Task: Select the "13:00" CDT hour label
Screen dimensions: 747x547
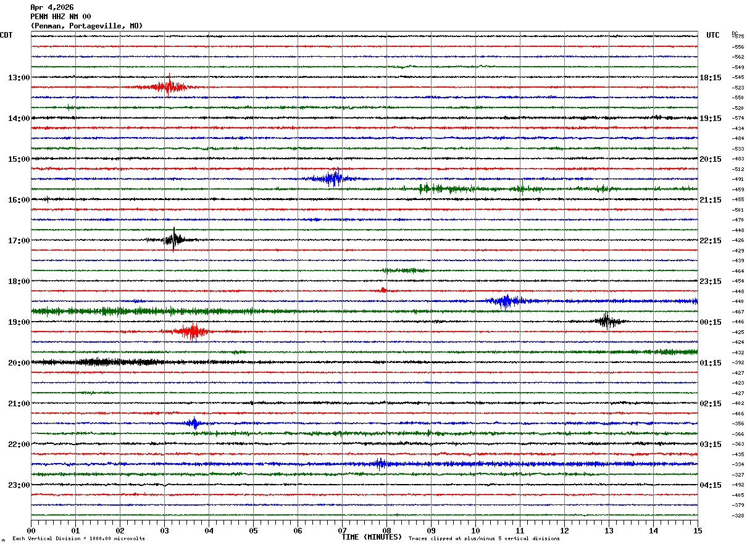Action: click(19, 78)
